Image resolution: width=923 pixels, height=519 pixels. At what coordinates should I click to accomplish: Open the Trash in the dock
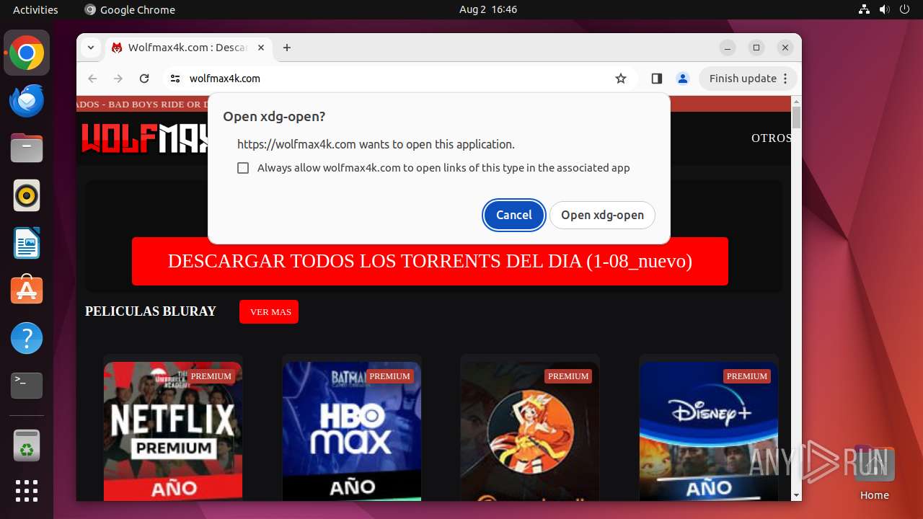(27, 445)
